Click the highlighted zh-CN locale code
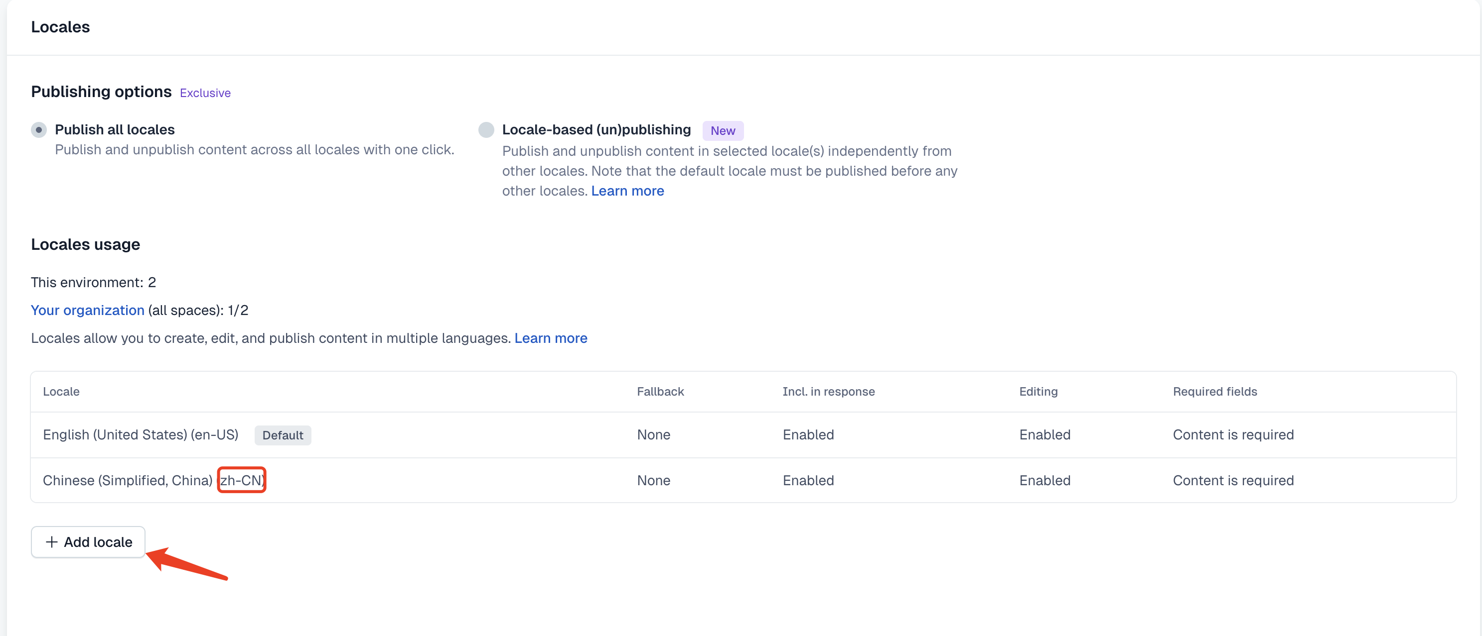Viewport: 1482px width, 636px height. 242,480
